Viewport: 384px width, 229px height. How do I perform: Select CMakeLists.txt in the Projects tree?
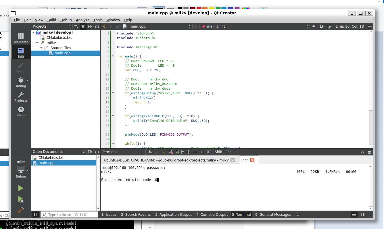pyautogui.click(x=59, y=38)
